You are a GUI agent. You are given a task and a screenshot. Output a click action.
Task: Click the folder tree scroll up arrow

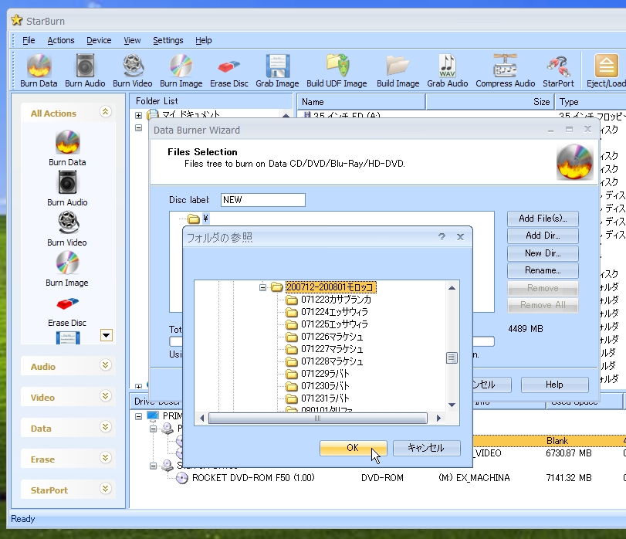click(x=452, y=288)
